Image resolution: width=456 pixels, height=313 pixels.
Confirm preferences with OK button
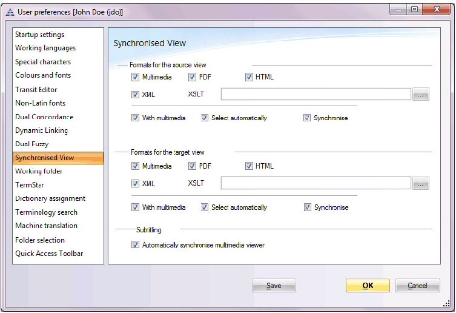click(368, 286)
